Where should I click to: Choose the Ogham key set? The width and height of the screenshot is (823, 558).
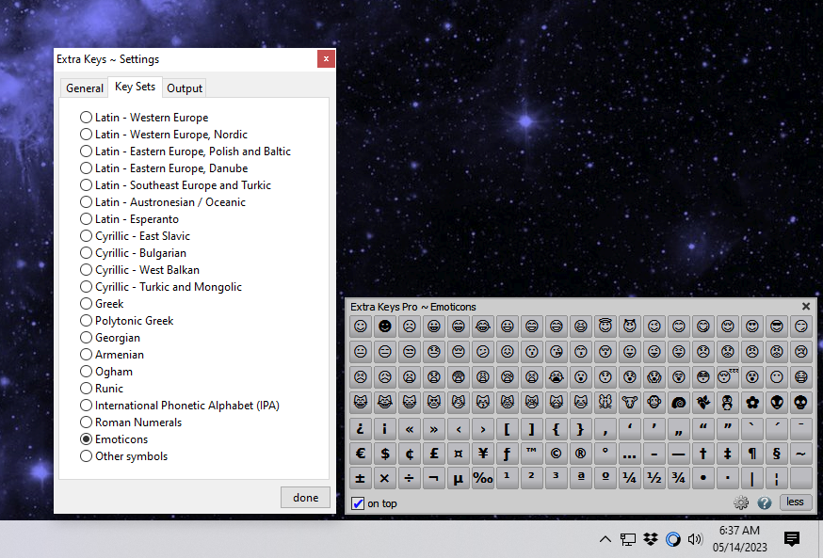pyautogui.click(x=106, y=372)
